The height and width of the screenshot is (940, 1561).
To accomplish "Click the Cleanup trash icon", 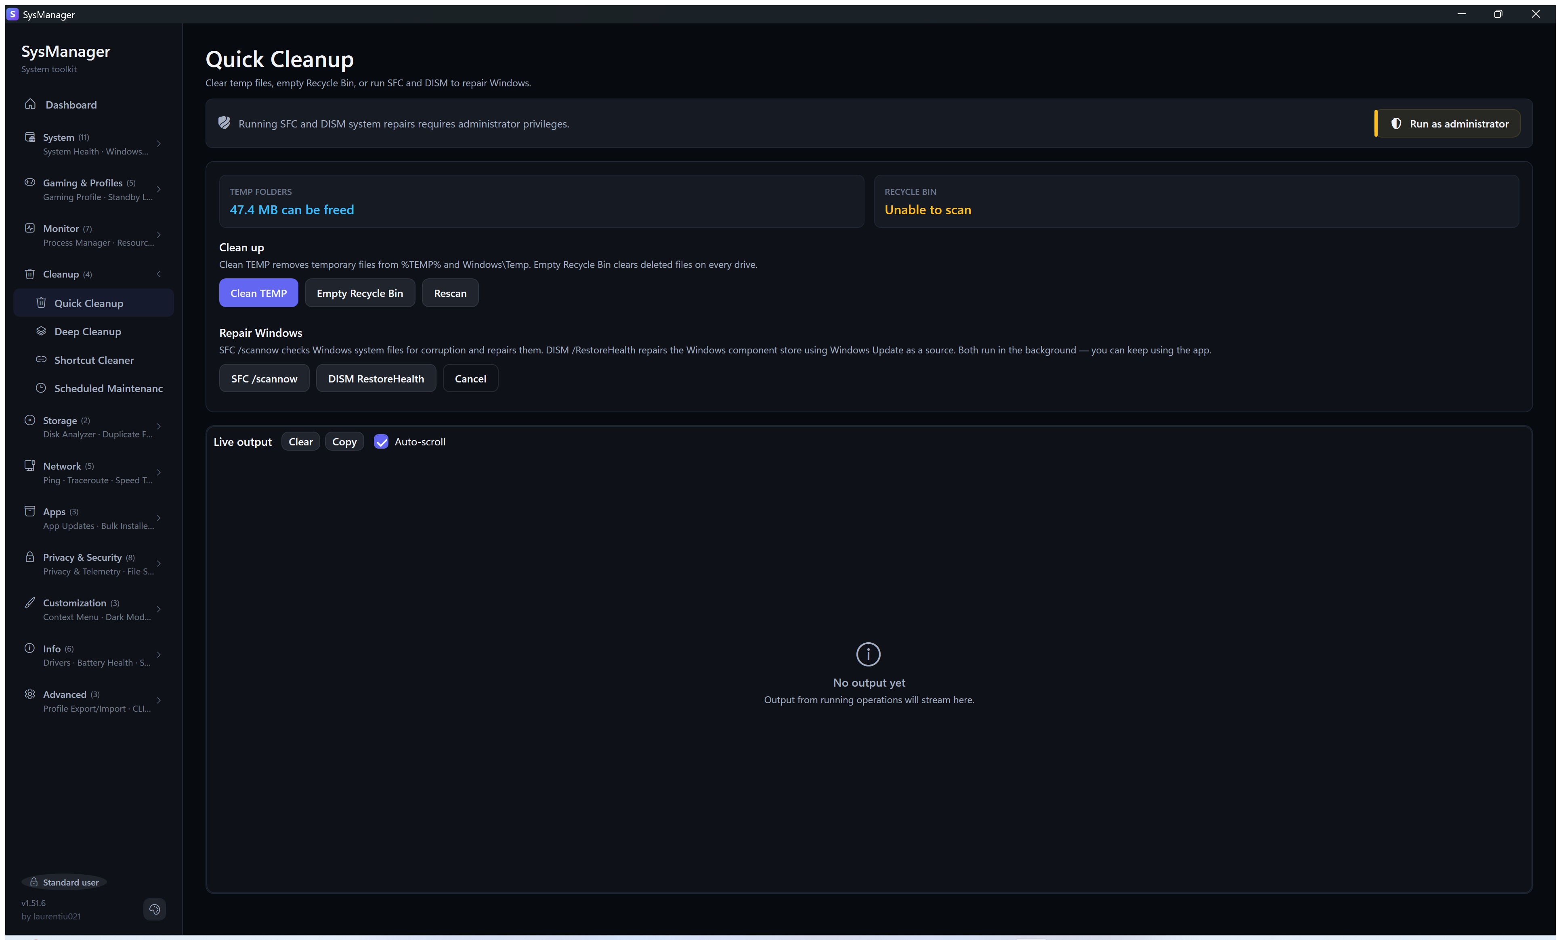I will coord(30,274).
